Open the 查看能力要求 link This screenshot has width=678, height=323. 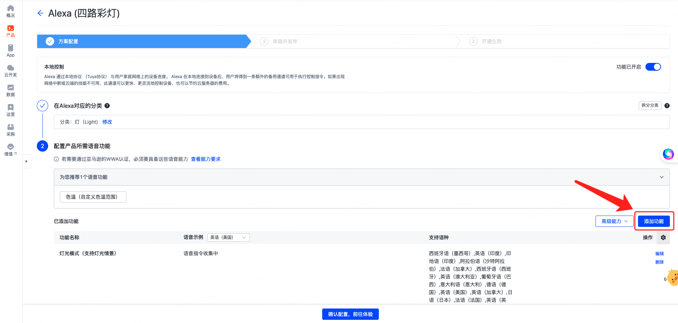pos(206,159)
